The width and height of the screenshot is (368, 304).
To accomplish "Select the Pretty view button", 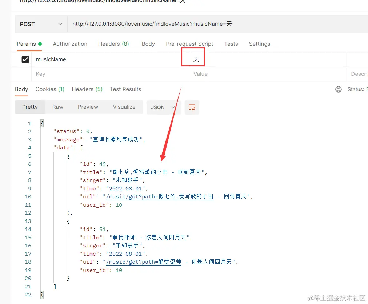I will [30, 107].
